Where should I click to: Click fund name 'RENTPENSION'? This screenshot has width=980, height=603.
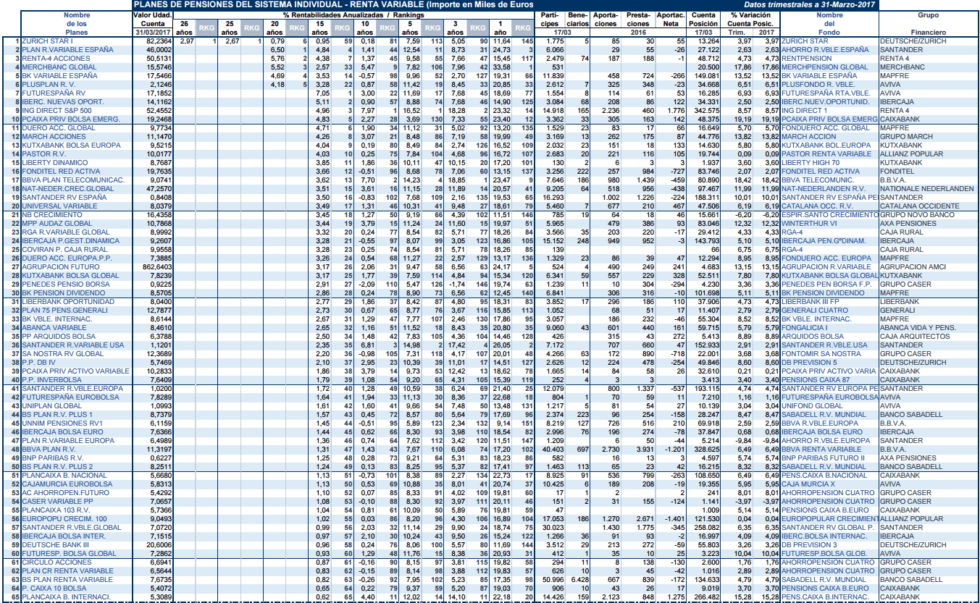point(808,59)
